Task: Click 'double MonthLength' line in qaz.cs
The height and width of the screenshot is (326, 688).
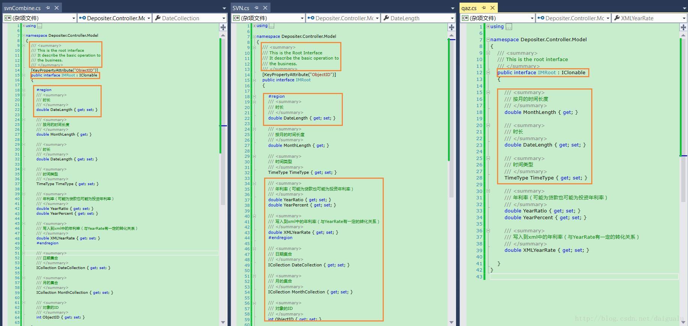Action: click(x=541, y=112)
